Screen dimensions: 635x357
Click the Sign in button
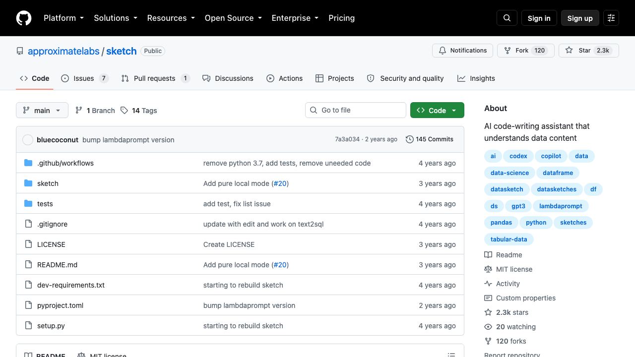tap(539, 18)
